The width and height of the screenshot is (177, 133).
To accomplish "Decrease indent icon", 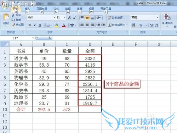I will [x=98, y=25].
